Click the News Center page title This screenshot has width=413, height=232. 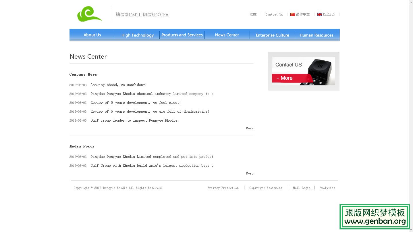tap(88, 56)
